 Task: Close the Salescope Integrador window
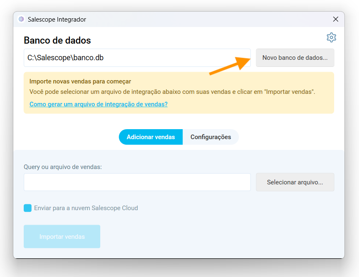tap(335, 19)
